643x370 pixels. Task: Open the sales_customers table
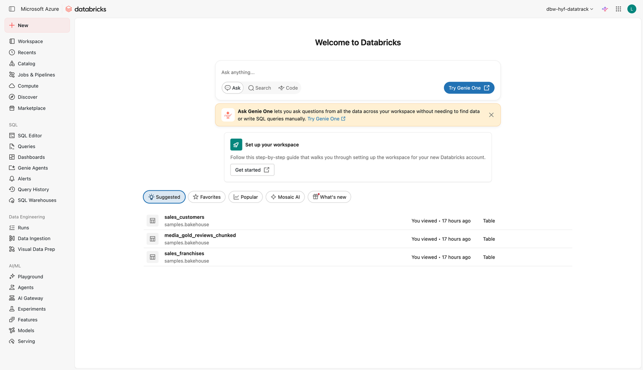(x=184, y=217)
